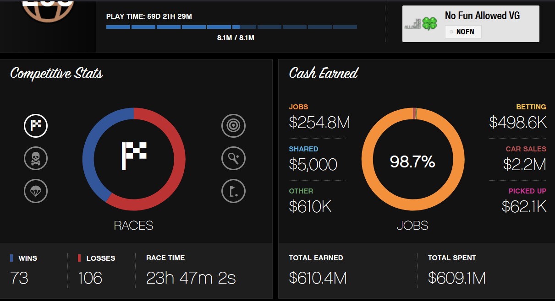Click the Cash Earned heading
Image resolution: width=555 pixels, height=301 pixels.
pyautogui.click(x=324, y=74)
